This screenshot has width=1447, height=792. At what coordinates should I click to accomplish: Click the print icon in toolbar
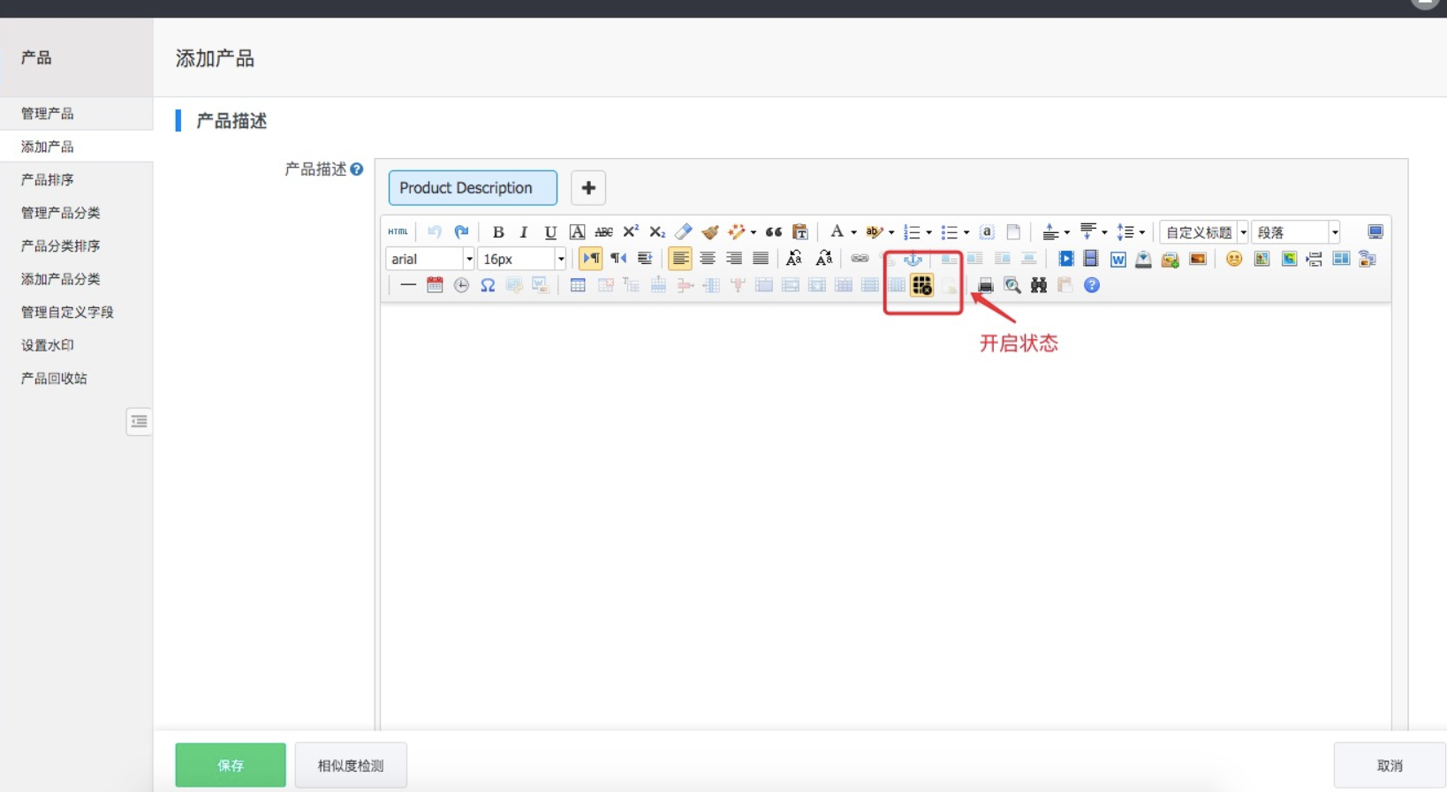pos(985,285)
